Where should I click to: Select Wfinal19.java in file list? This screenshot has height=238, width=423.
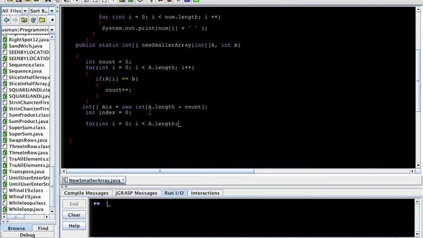point(24,197)
